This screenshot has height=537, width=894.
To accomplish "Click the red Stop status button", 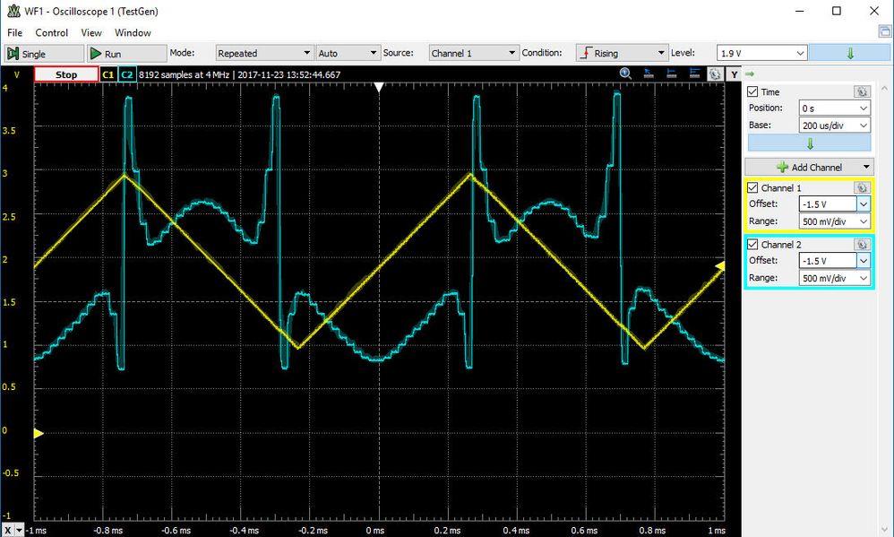I will (x=66, y=74).
